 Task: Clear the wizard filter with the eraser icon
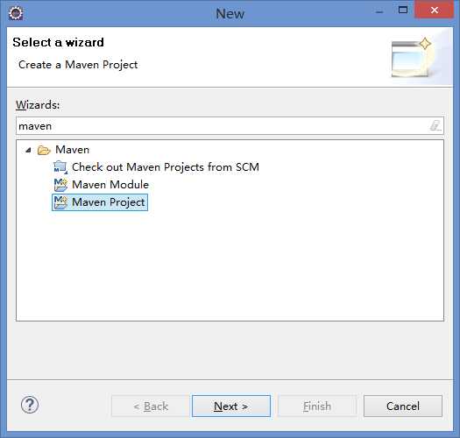(x=435, y=126)
